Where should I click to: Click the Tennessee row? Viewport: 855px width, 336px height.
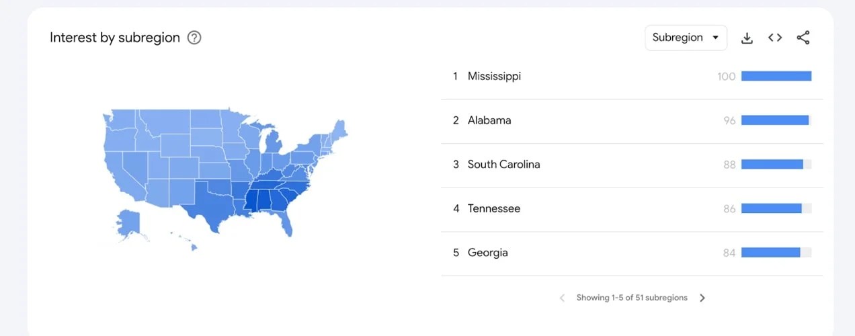[494, 209]
